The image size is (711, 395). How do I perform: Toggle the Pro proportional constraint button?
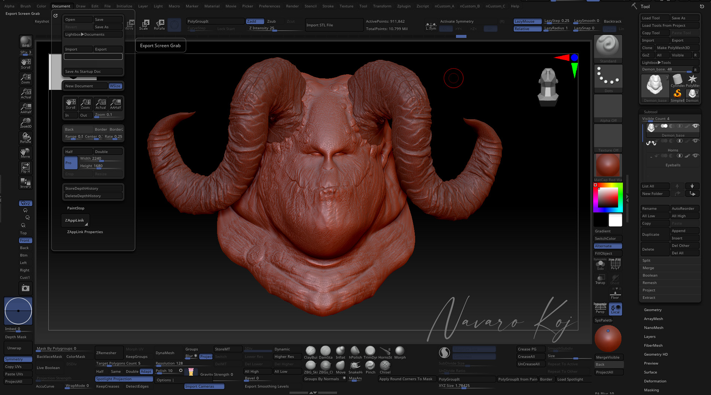pyautogui.click(x=71, y=163)
